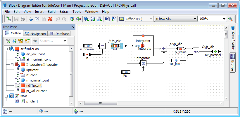
Task: Collapse the self::IdleCon tree node
Action: (6, 49)
